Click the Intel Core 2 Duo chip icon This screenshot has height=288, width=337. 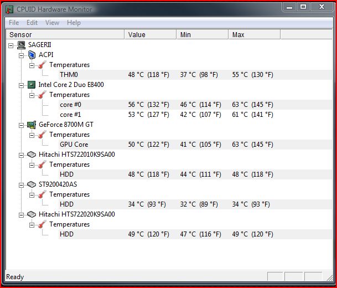[32, 85]
